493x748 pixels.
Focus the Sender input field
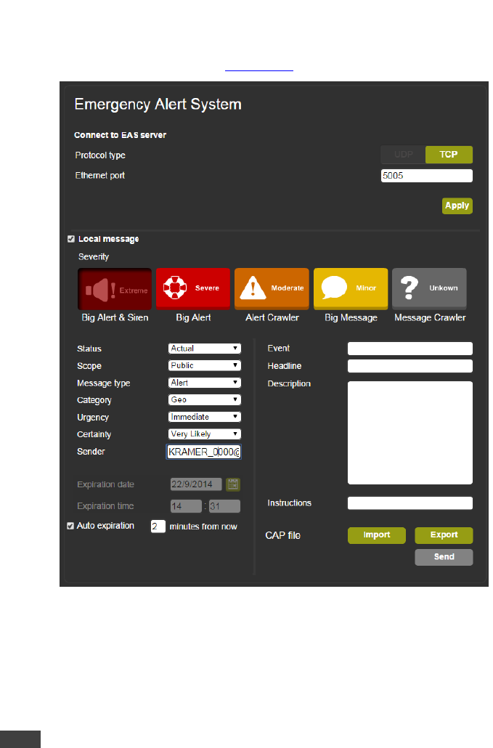[203, 452]
